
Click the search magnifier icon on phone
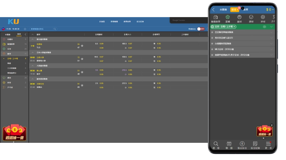click(216, 145)
